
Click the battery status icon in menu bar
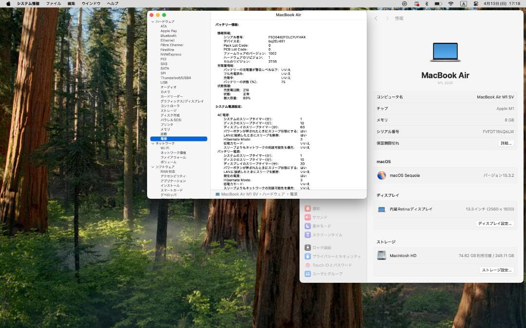[438, 4]
